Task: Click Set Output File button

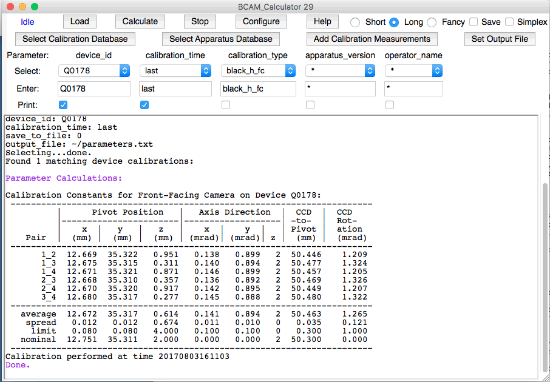Action: 500,39
